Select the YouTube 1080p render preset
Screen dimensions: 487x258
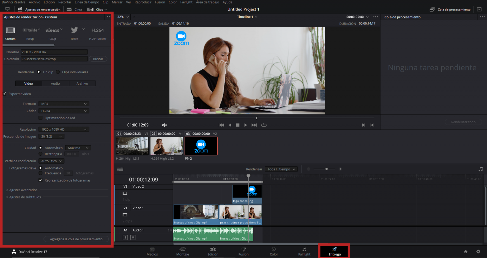(x=30, y=30)
